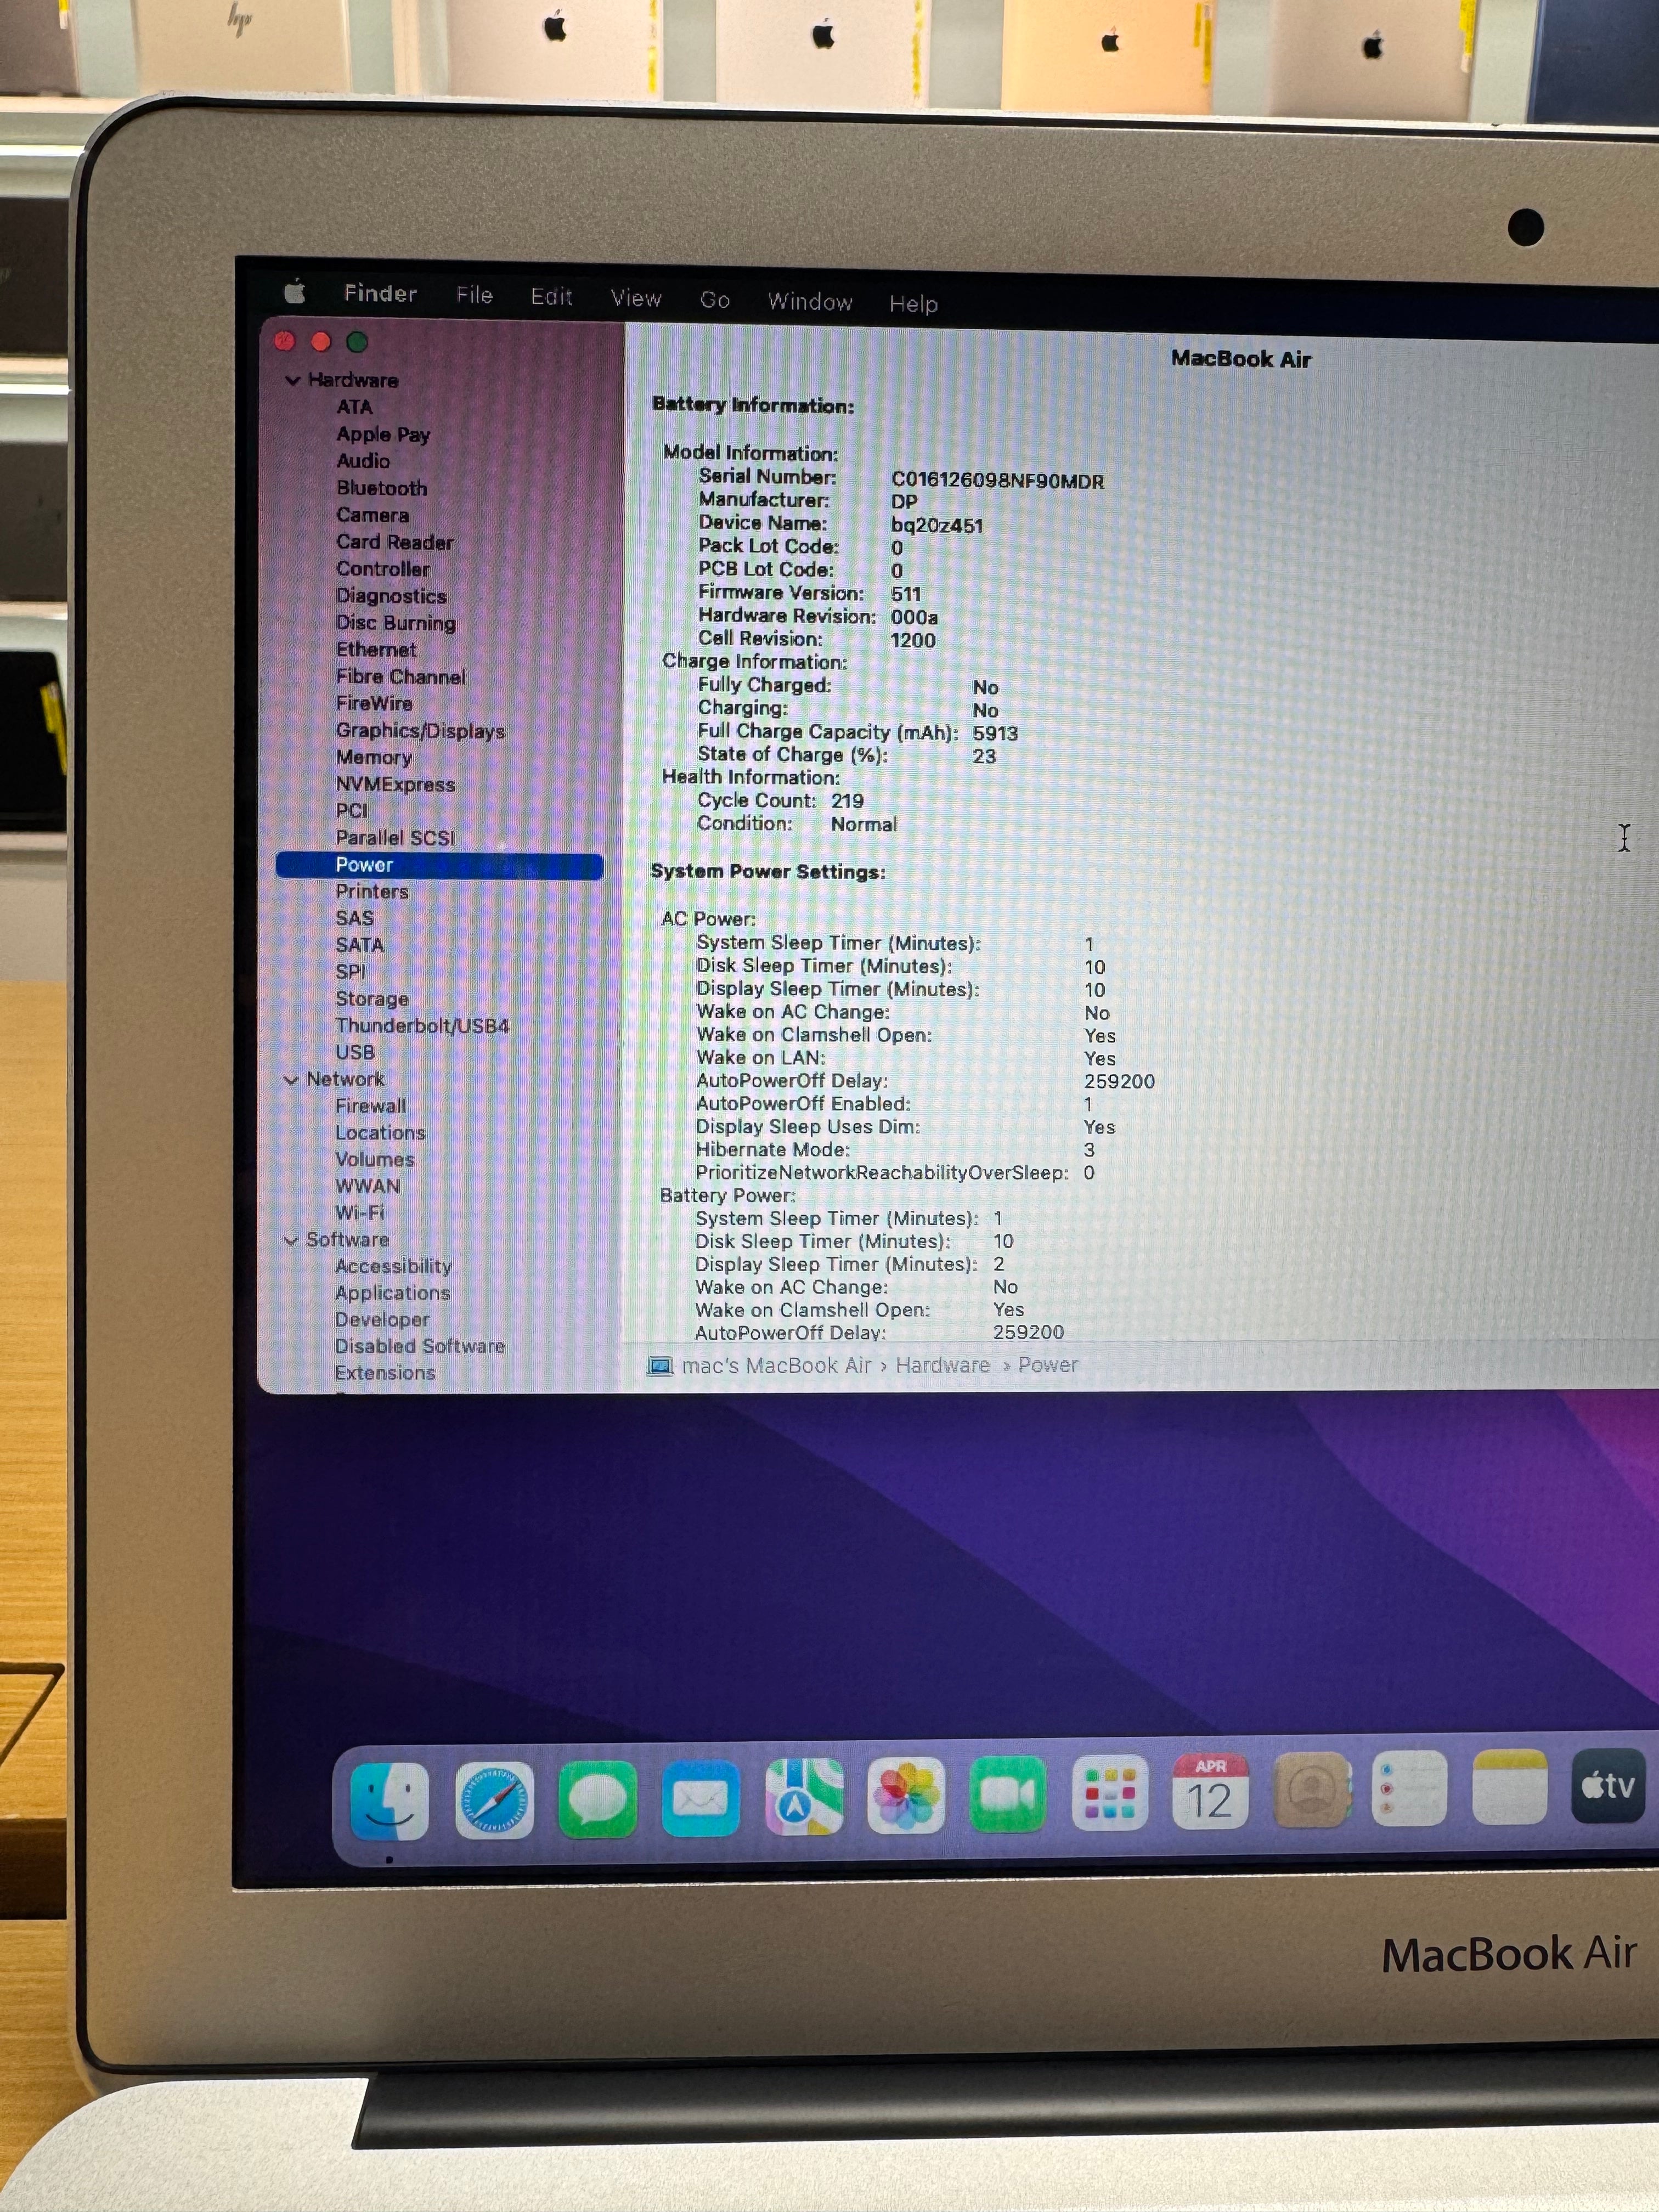
Task: Select SATA in the sidebar
Action: pos(360,945)
